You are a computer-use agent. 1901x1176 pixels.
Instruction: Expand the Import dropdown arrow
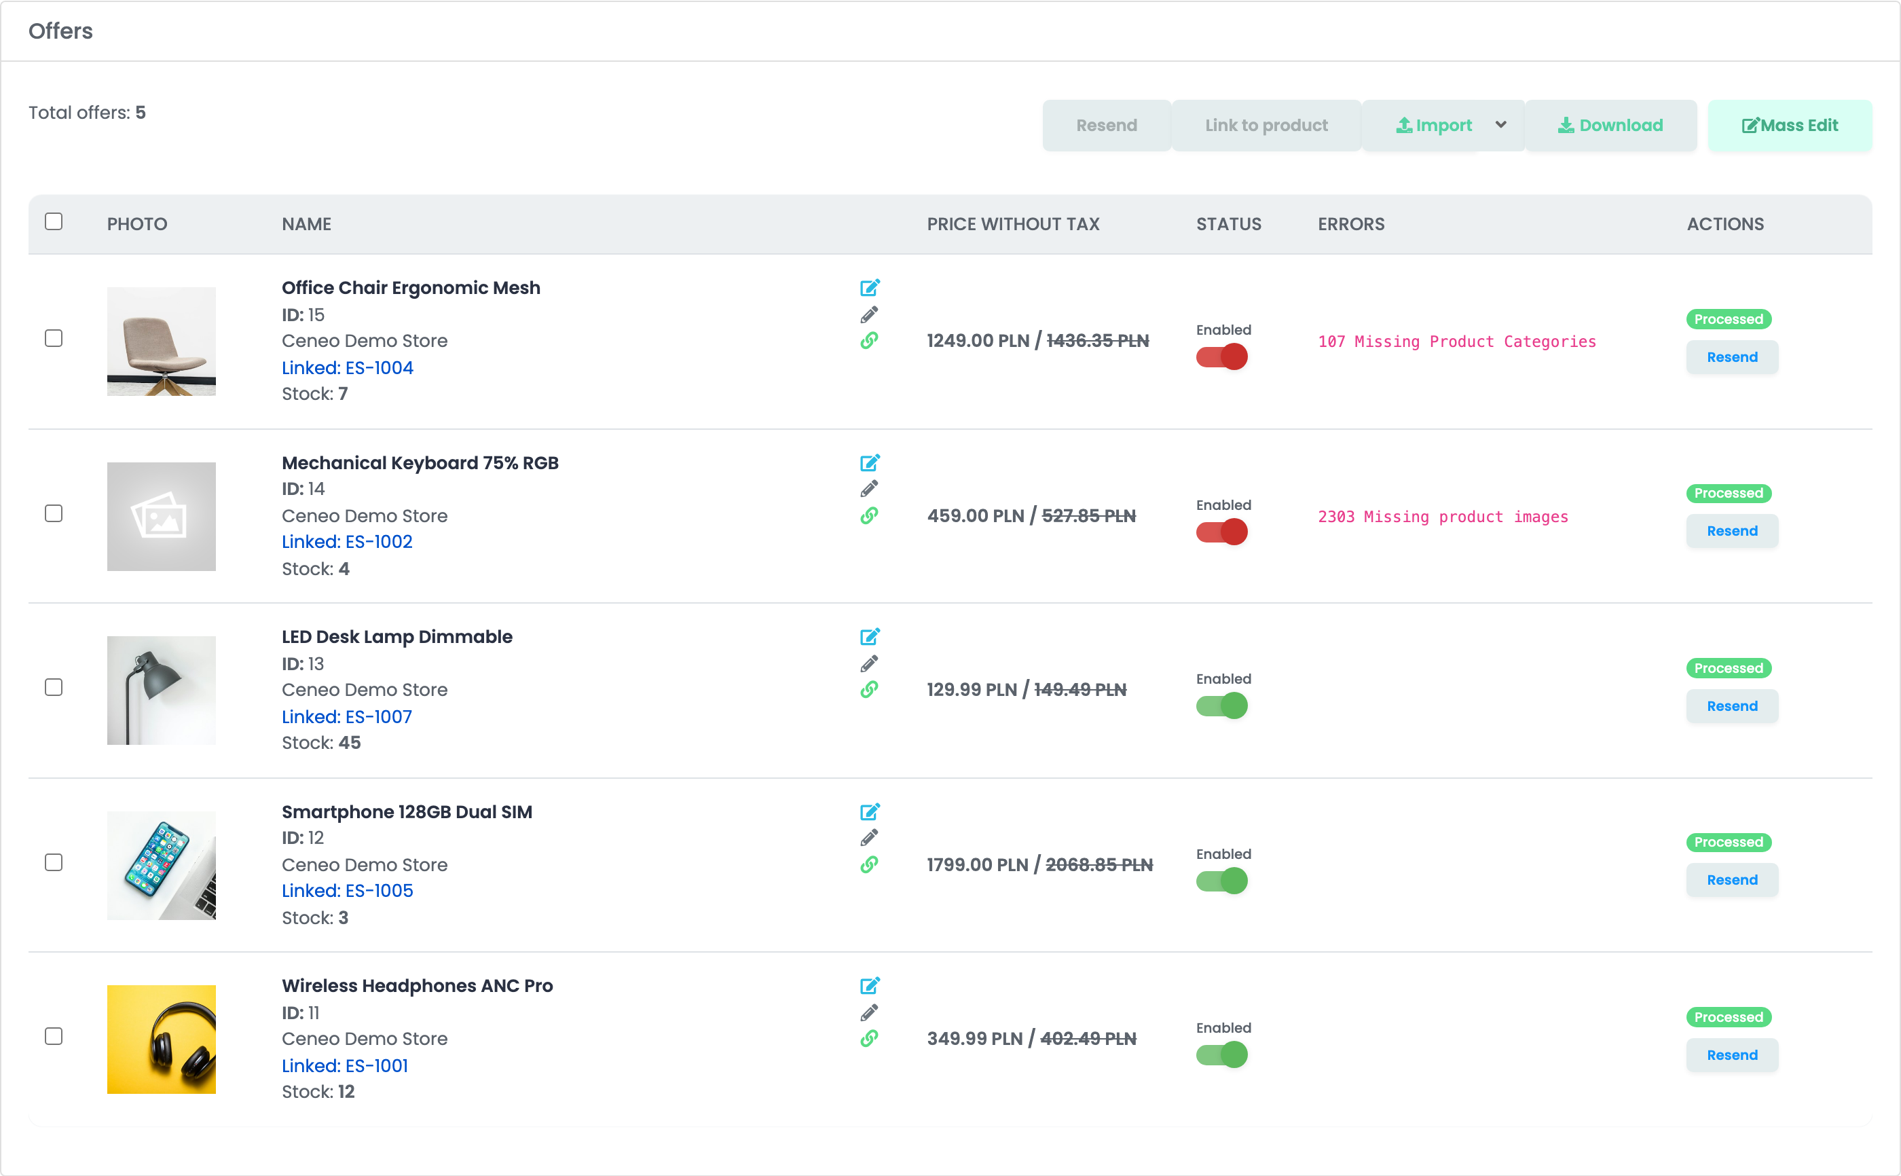[x=1500, y=125]
